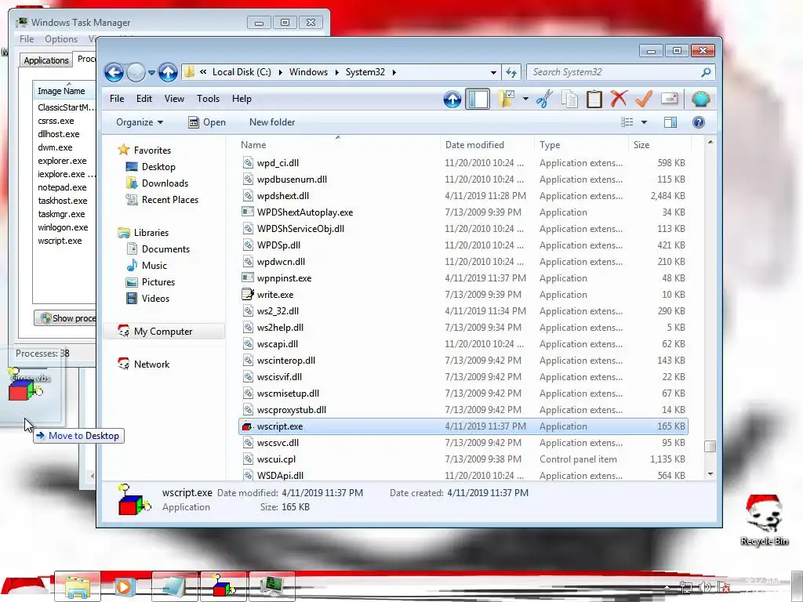
Task: Open Folder Options from the toolbar icon
Action: 506,99
